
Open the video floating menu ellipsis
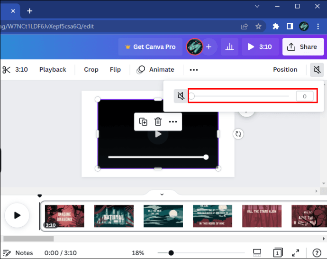click(173, 122)
